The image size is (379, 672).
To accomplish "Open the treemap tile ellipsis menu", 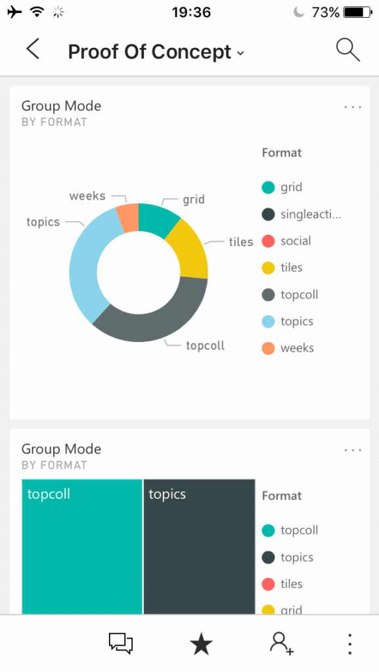I will [353, 450].
